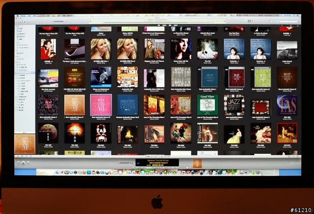Click Finder icon in the Dock
This screenshot has width=314, height=214.
tap(57, 172)
